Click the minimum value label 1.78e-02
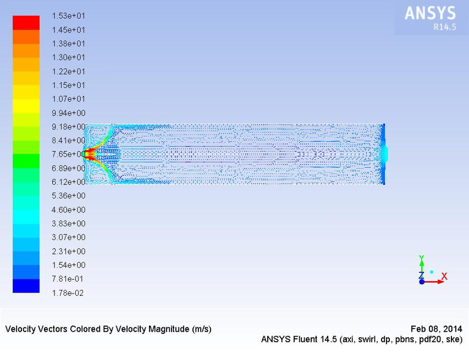This screenshot has width=469, height=352. tap(68, 293)
